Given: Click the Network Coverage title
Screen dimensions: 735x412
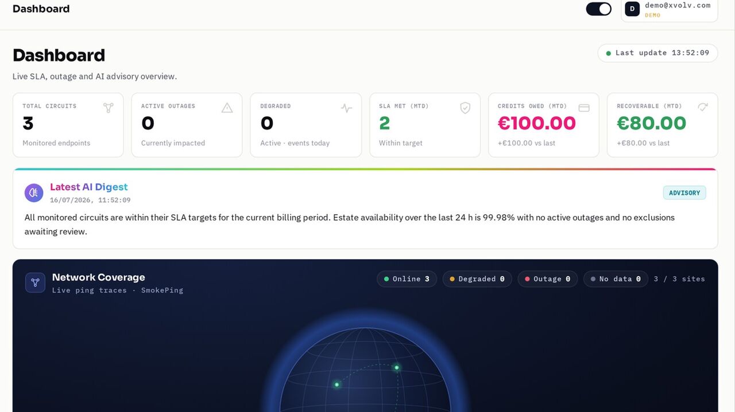Looking at the screenshot, I should (x=98, y=277).
